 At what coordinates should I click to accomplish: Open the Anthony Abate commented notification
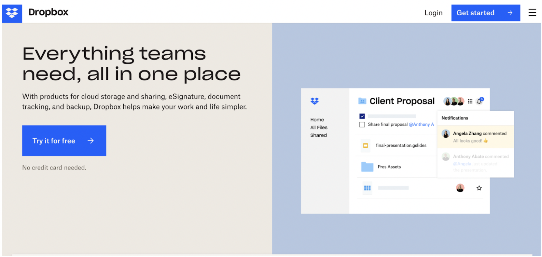tap(475, 163)
